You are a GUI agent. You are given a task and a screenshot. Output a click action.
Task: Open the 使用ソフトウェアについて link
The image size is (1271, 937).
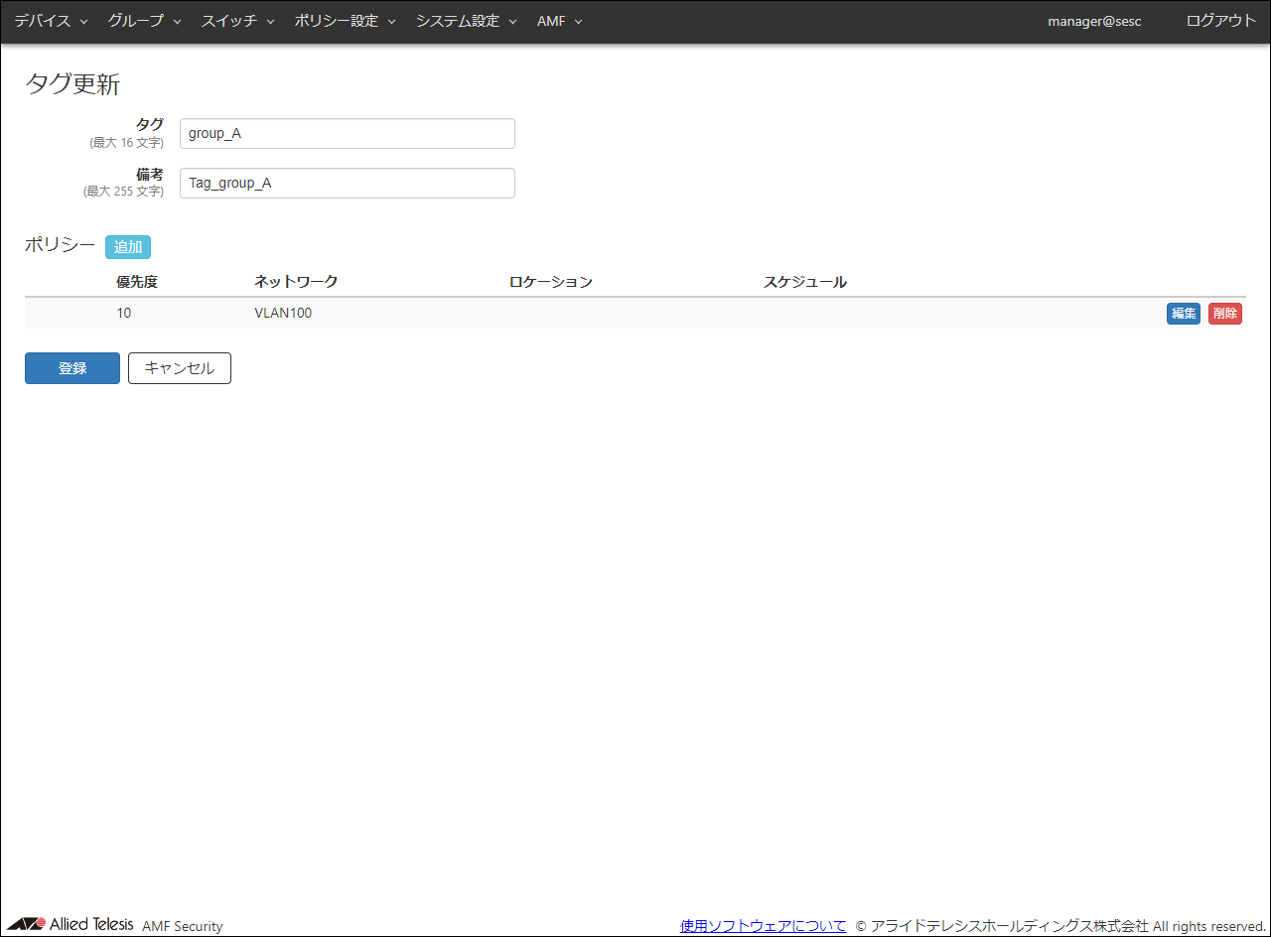point(763,926)
